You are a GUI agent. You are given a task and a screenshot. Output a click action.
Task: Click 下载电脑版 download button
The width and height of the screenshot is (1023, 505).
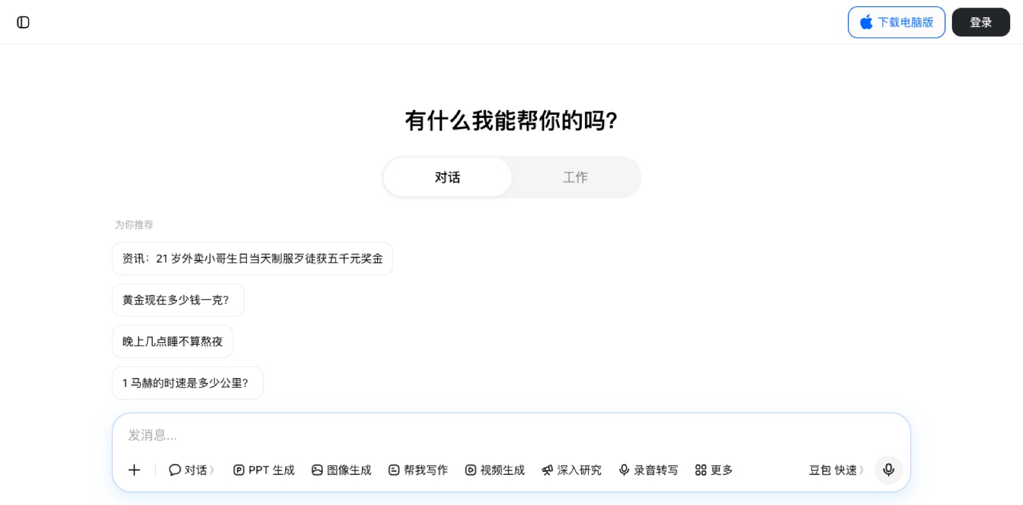[x=896, y=22]
